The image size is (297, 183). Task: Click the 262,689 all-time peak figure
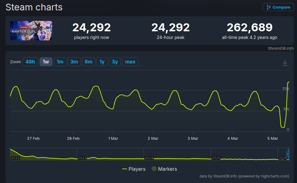point(250,28)
